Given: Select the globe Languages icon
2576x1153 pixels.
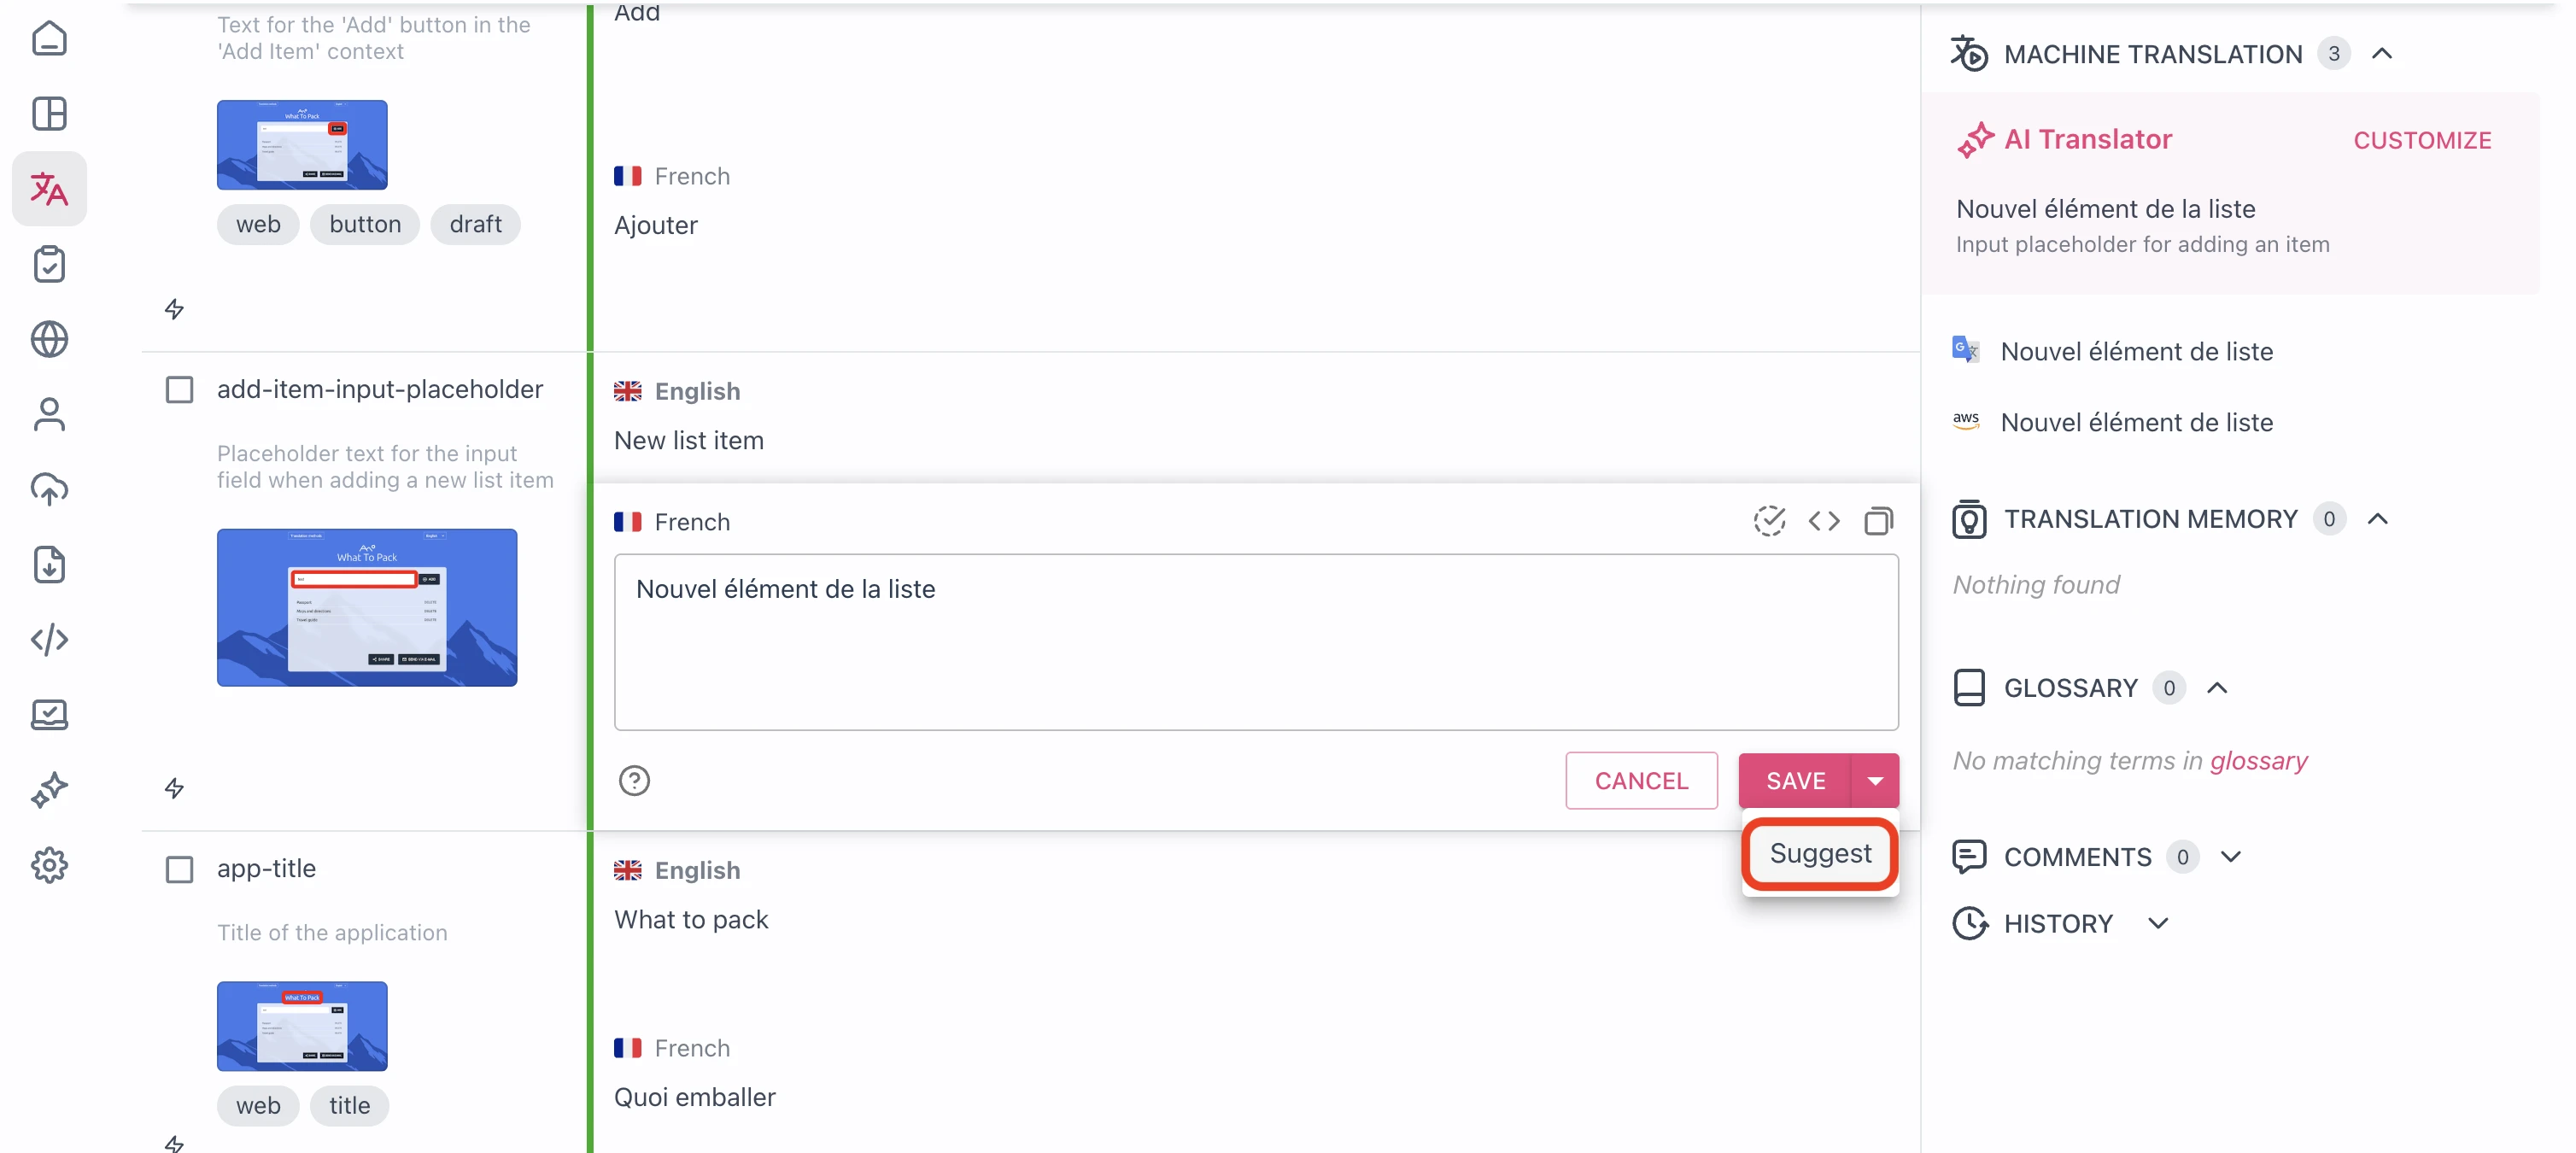Looking at the screenshot, I should 49,339.
